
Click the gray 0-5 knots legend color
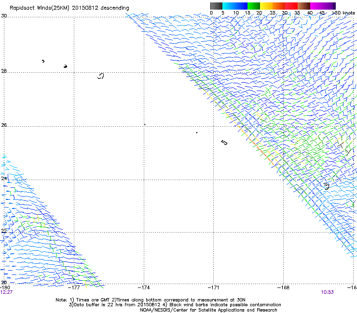tap(216, 6)
